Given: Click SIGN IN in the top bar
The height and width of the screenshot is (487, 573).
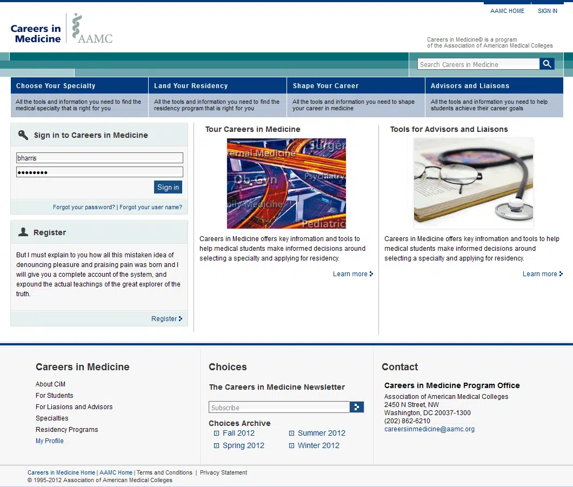Looking at the screenshot, I should pyautogui.click(x=548, y=11).
